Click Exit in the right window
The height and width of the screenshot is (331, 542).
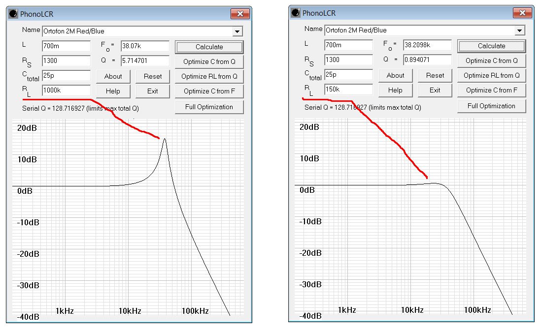coord(435,90)
